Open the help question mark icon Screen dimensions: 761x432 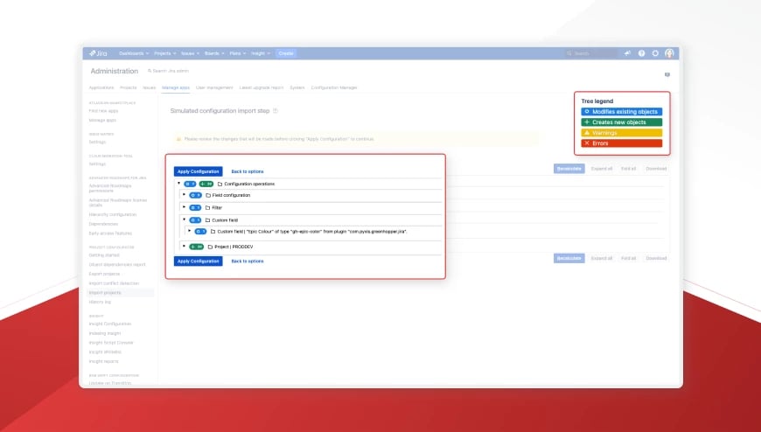(642, 53)
